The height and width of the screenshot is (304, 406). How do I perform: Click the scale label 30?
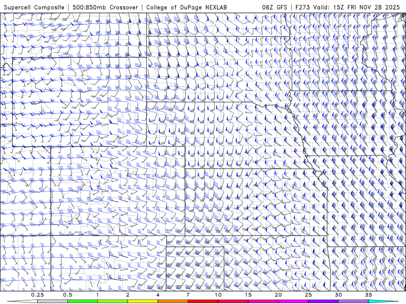pos(338,295)
